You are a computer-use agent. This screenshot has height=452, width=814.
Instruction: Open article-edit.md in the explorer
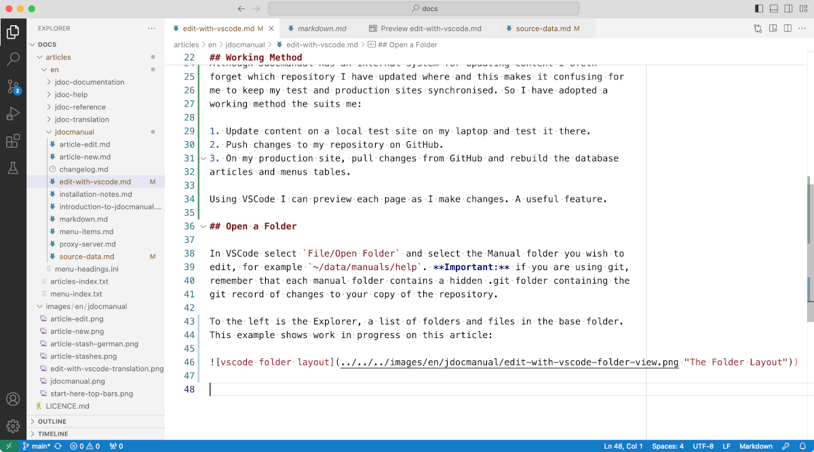coord(84,144)
